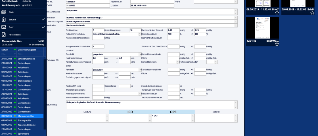Select the ICD column header
Image resolution: width=318 pixels, height=136 pixels.
click(x=130, y=112)
